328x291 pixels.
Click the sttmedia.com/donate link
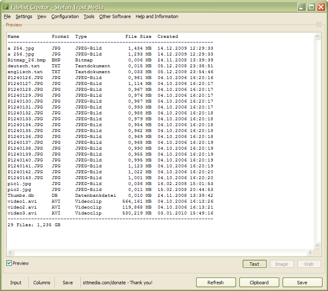(118, 283)
